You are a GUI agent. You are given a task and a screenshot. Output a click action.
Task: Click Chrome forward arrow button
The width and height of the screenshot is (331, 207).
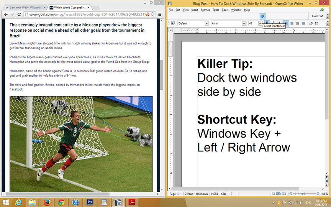13,14
